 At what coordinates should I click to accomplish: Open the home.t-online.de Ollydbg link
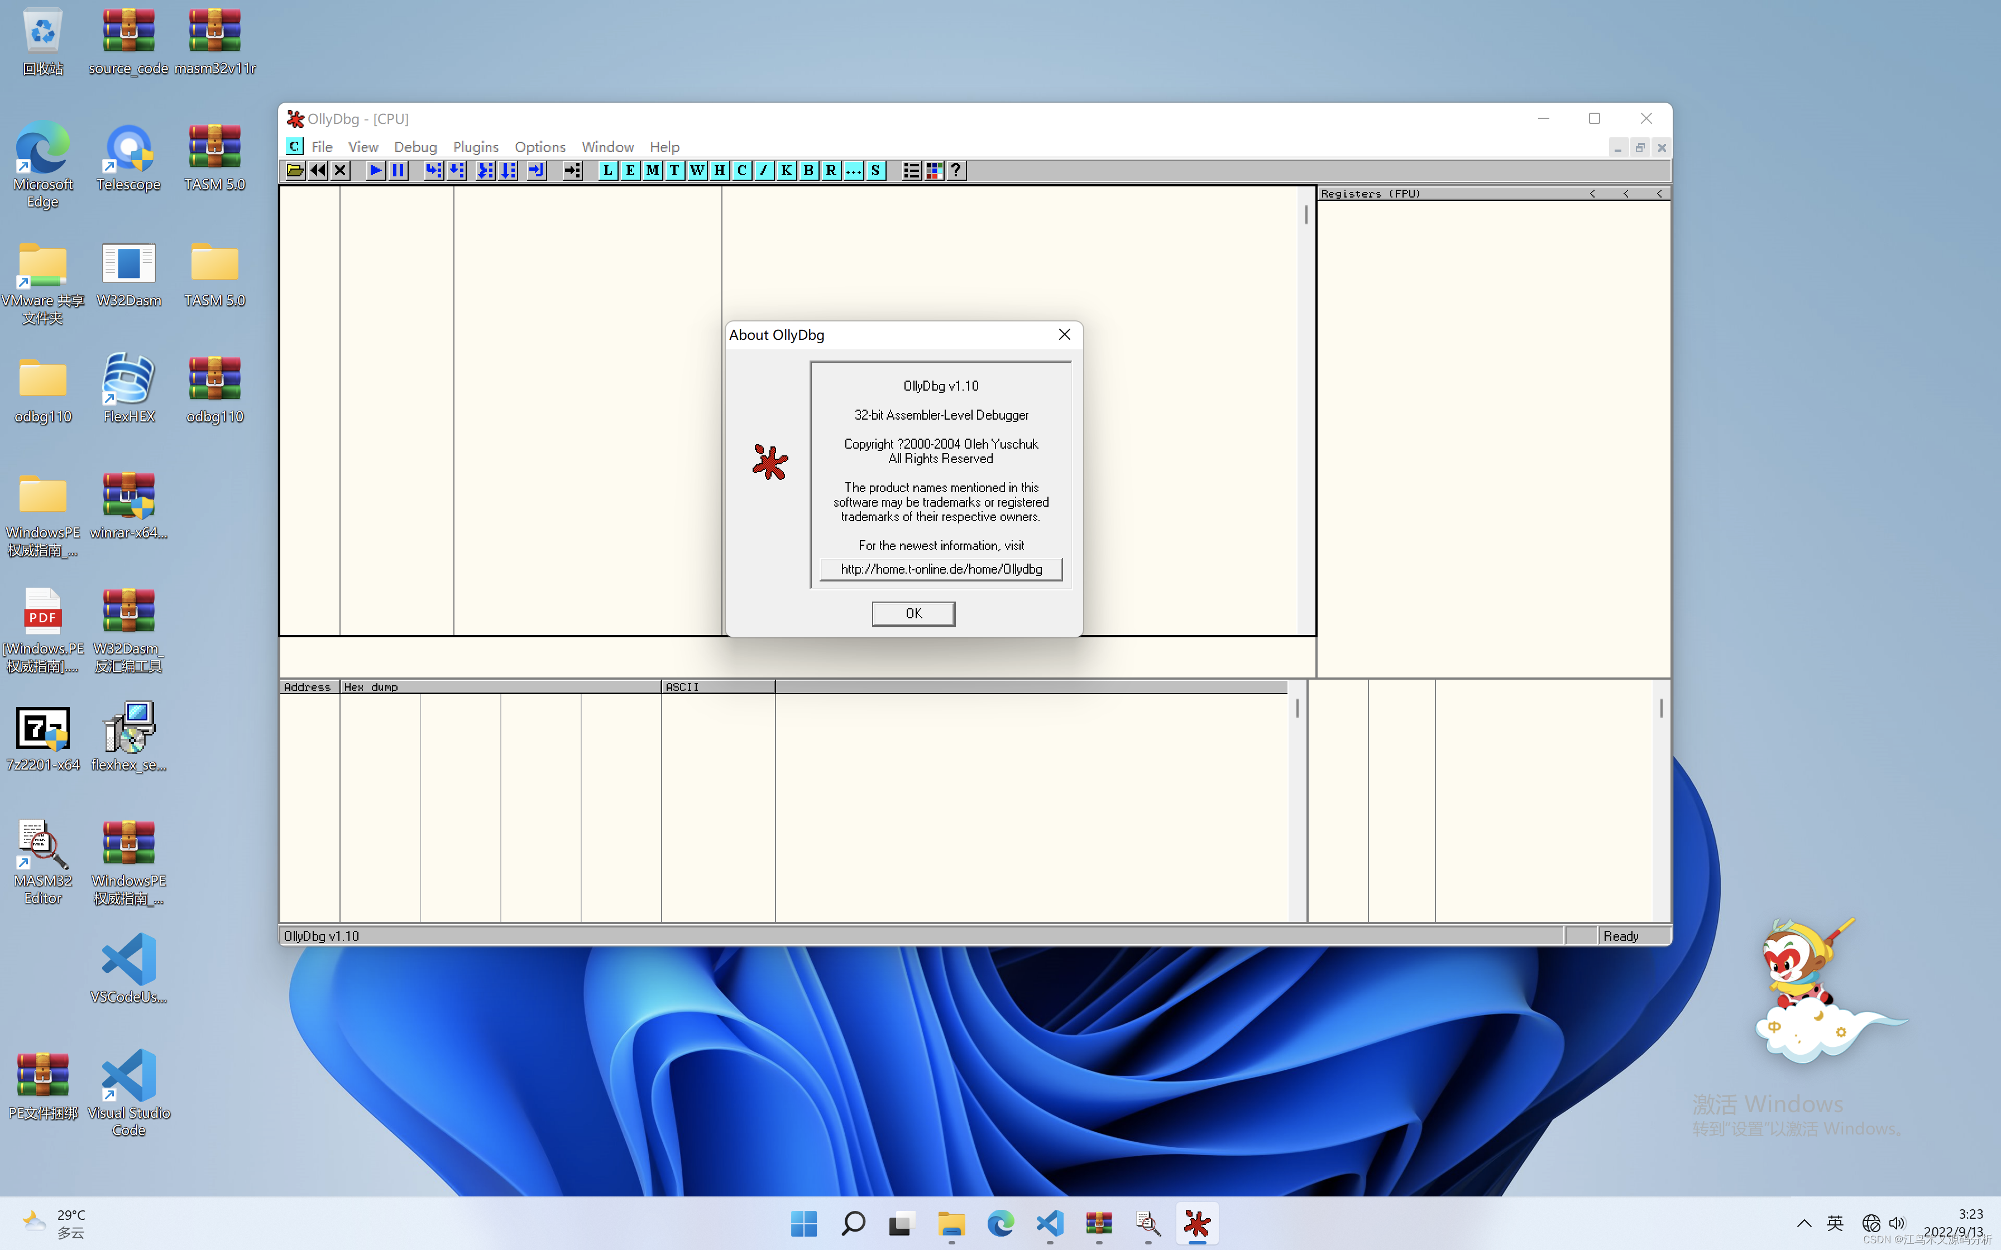[x=941, y=569]
